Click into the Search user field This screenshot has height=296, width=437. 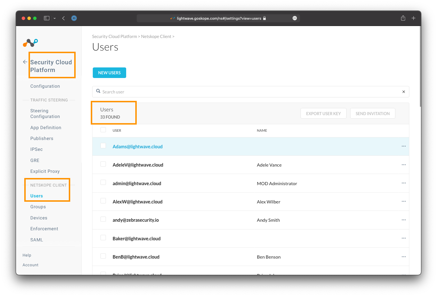(x=248, y=92)
